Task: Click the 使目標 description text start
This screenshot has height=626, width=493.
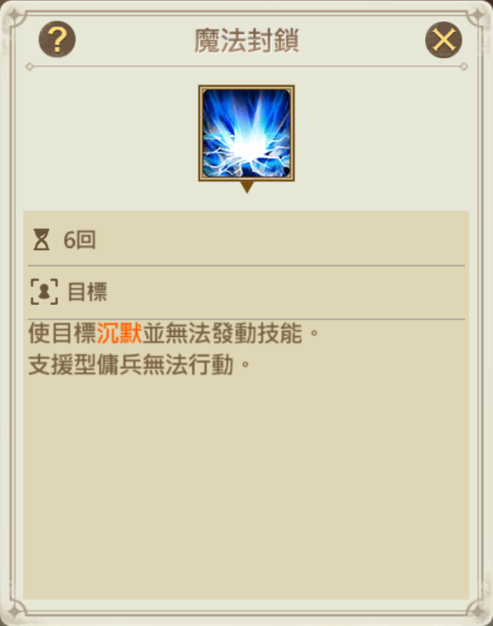Action: (63, 333)
